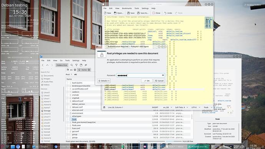Screen dimensions: 265x149
Task: Open KWrite's Settings menu
Action: [x=145, y=8]
